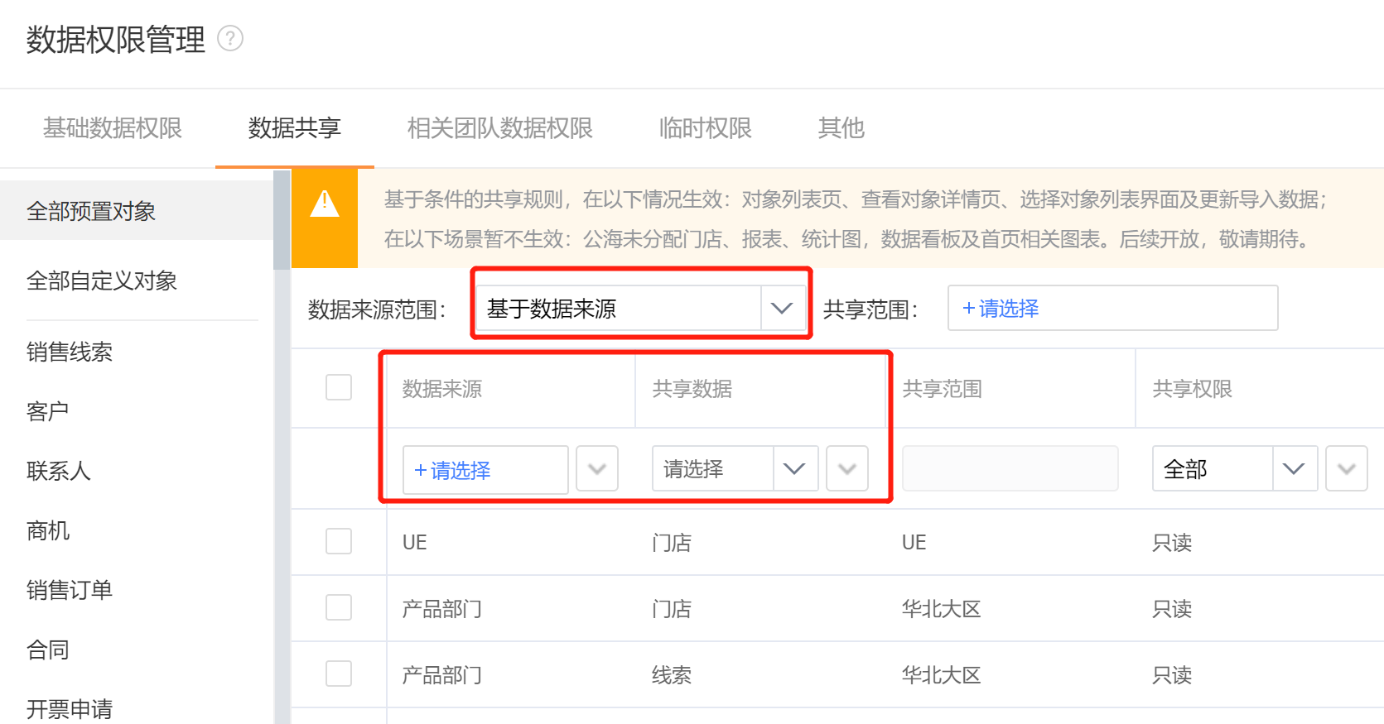
Task: Expand the chevron button beside 数据来源 filter
Action: click(x=597, y=468)
